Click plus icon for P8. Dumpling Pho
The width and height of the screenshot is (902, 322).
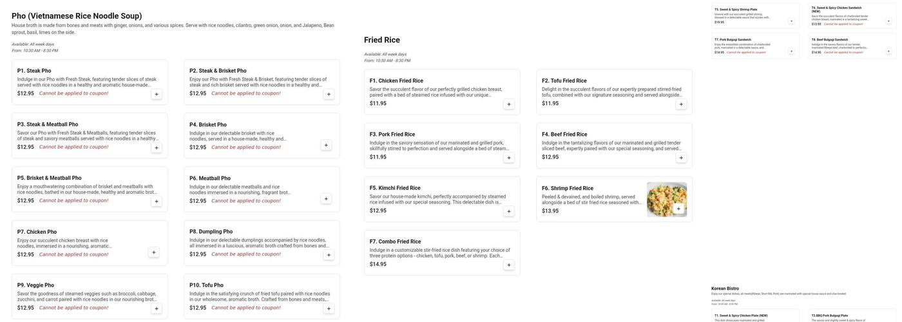(329, 255)
